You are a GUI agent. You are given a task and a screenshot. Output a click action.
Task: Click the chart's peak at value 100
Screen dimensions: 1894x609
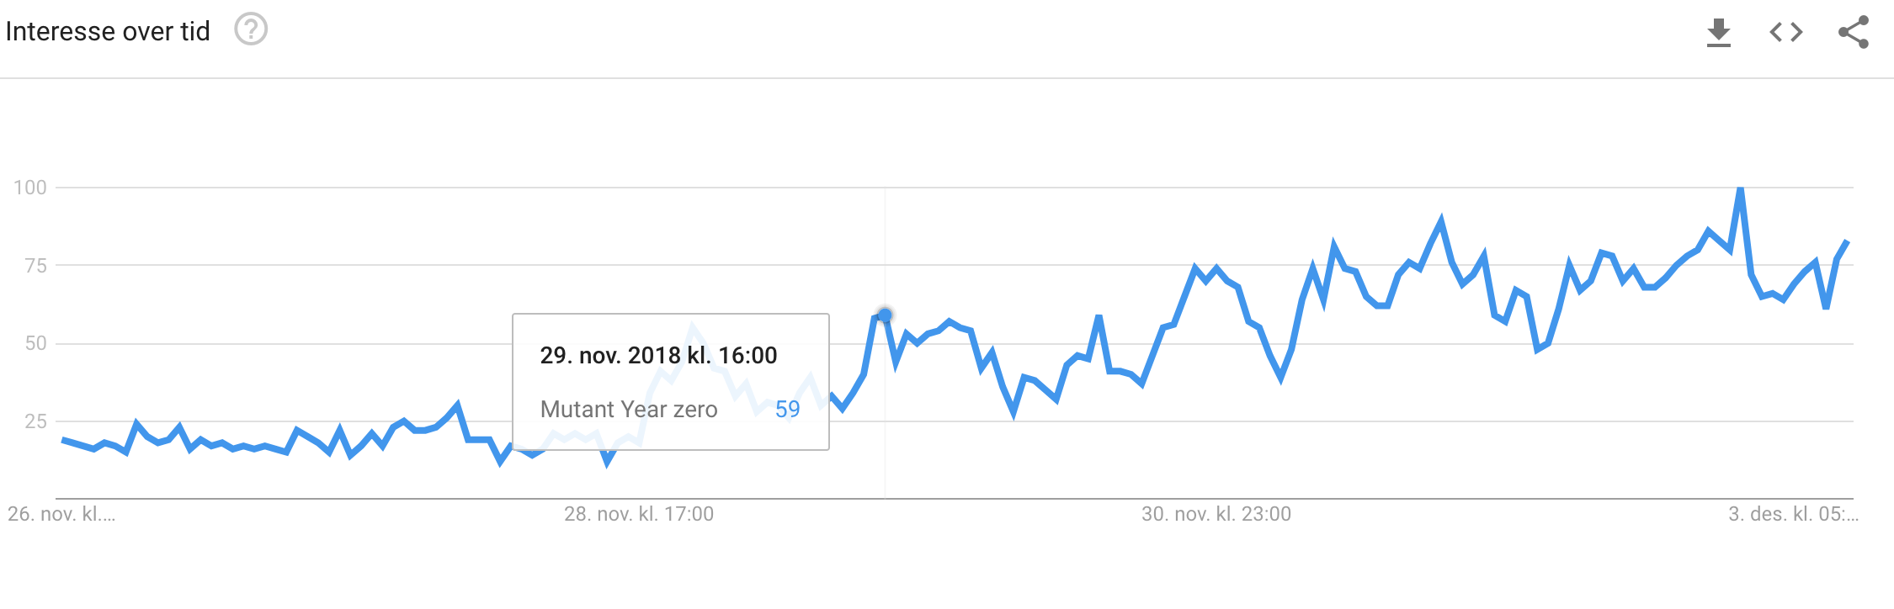pyautogui.click(x=1740, y=188)
